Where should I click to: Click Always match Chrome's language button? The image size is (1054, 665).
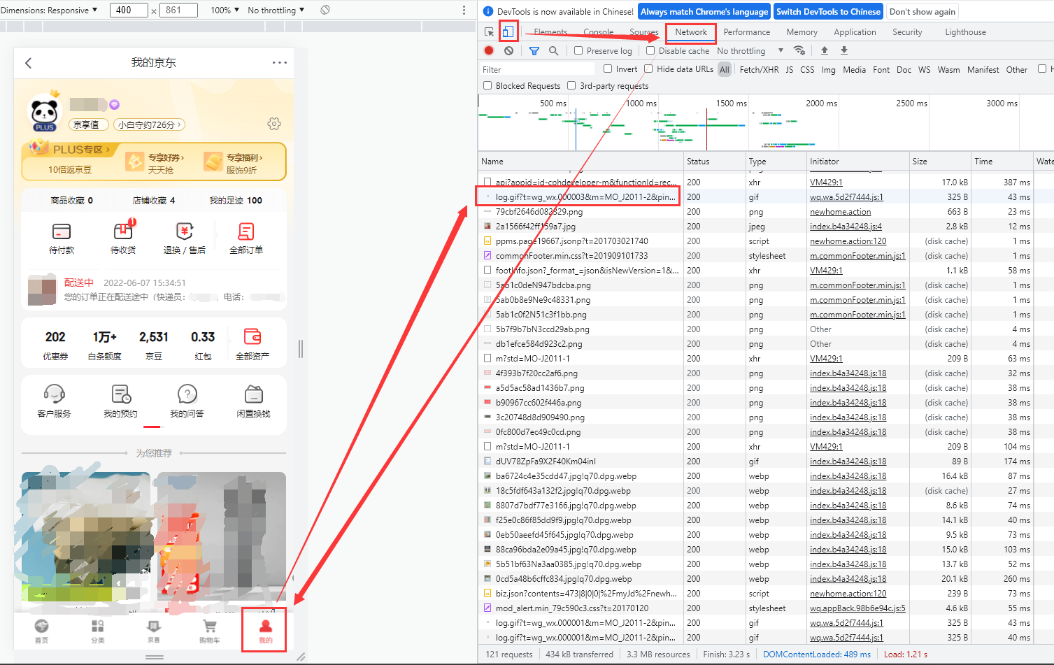click(x=704, y=11)
